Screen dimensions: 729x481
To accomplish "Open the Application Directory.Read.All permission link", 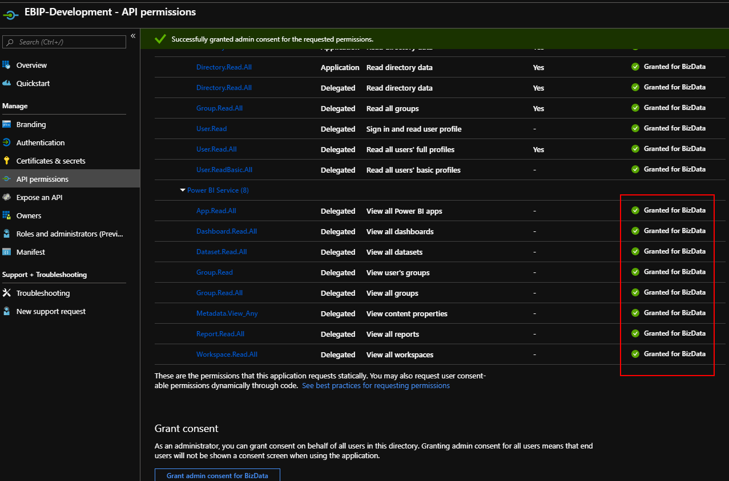I will click(x=224, y=67).
